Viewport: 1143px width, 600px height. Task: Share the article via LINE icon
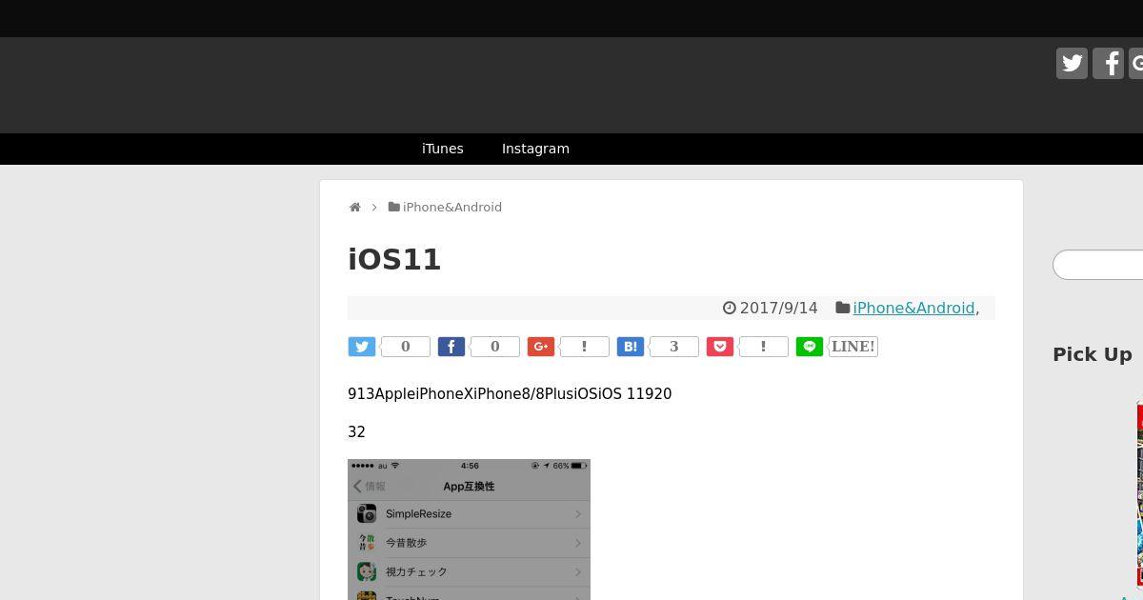(x=810, y=347)
